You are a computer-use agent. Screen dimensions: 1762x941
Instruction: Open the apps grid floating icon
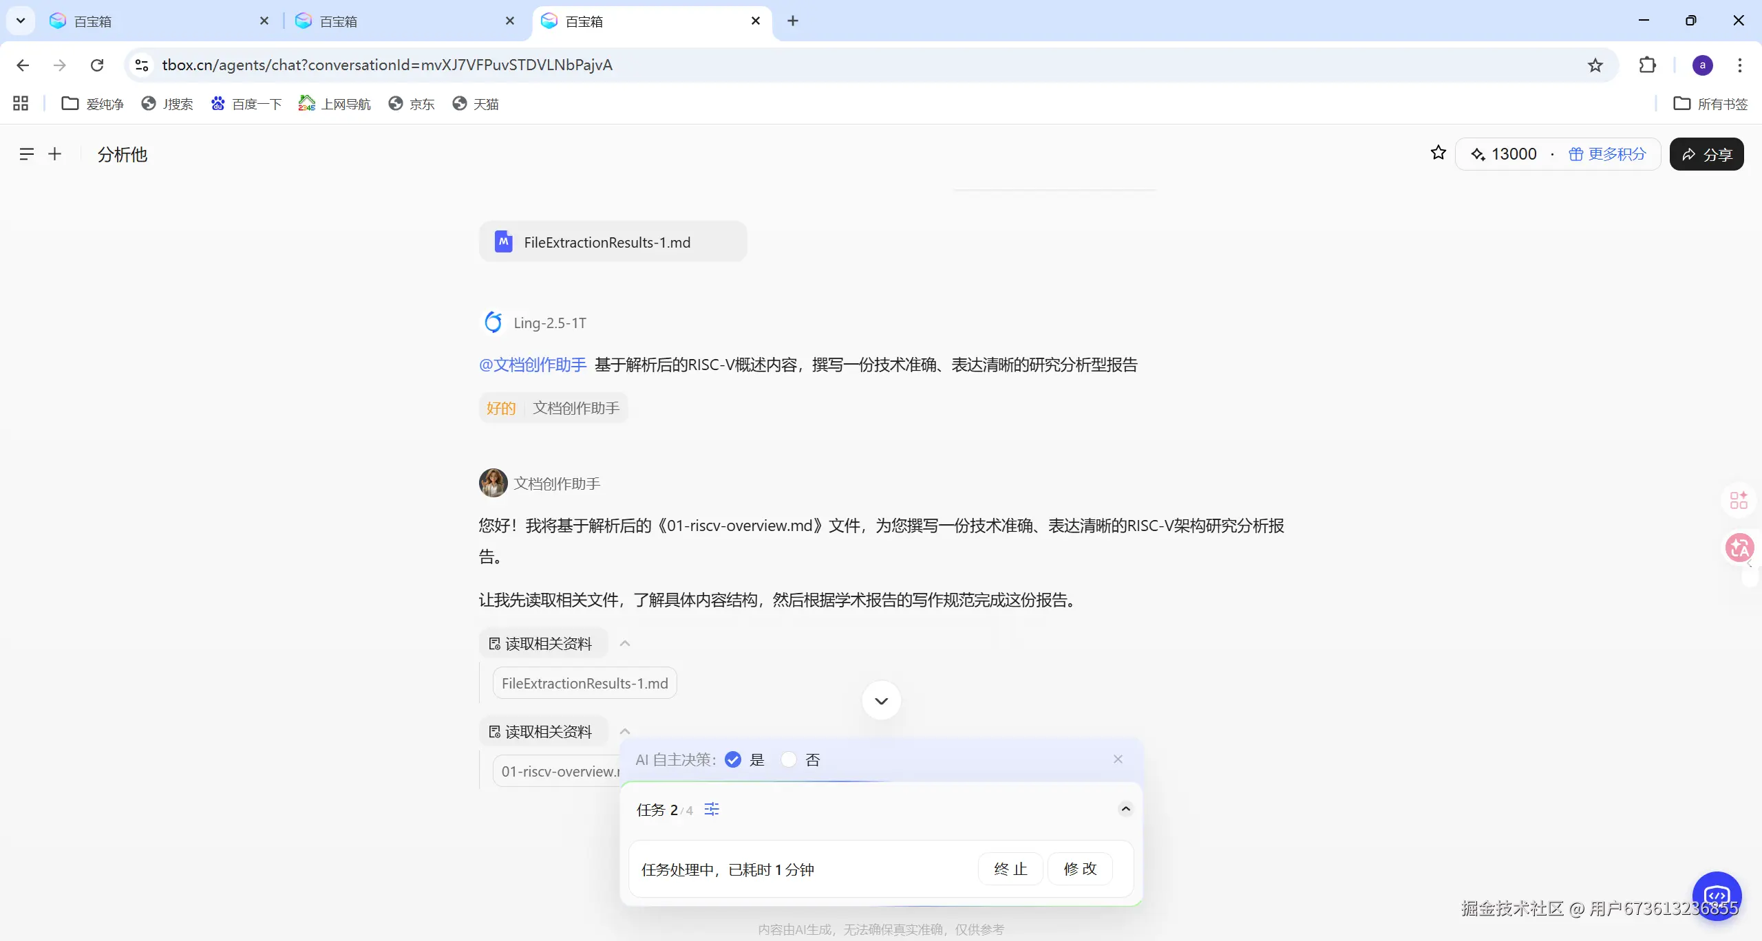[1739, 500]
